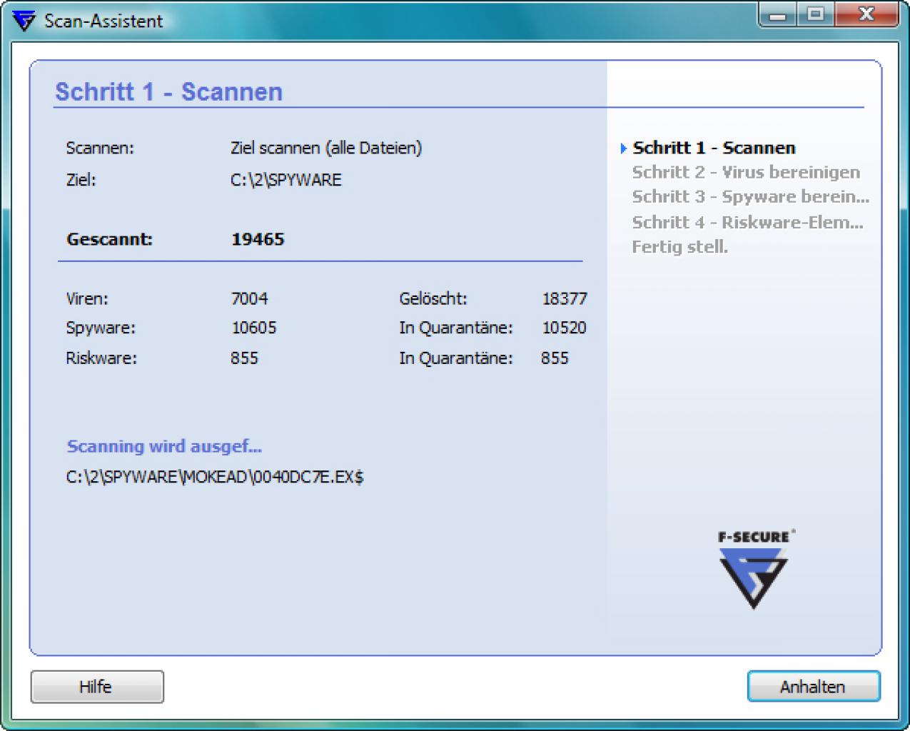Stop the scan with Anhalten
The width and height of the screenshot is (910, 731).
(814, 687)
